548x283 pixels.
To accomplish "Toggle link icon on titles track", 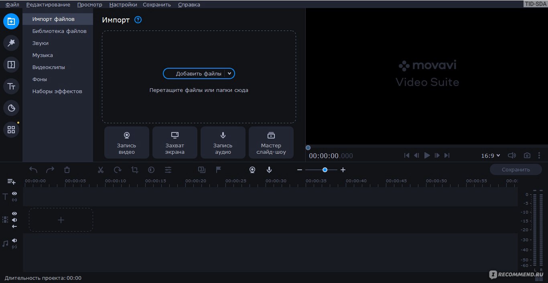I will pos(14,200).
